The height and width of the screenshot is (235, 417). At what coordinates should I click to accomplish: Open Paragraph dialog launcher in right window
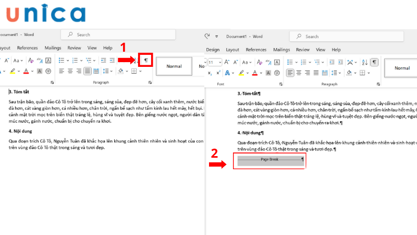click(378, 84)
